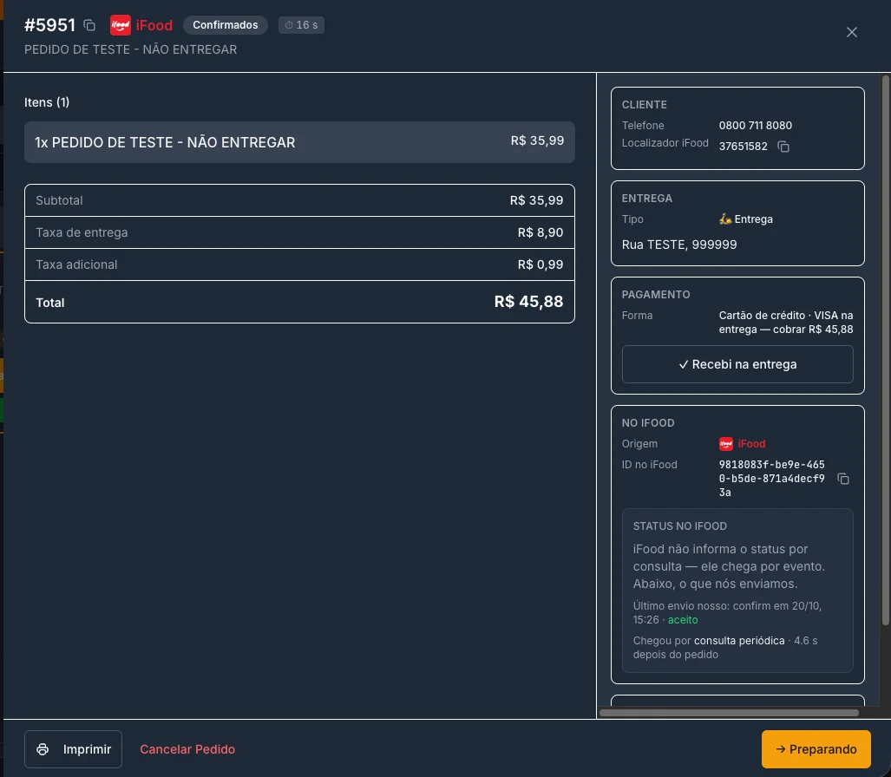Copy the order number #5951

click(89, 25)
